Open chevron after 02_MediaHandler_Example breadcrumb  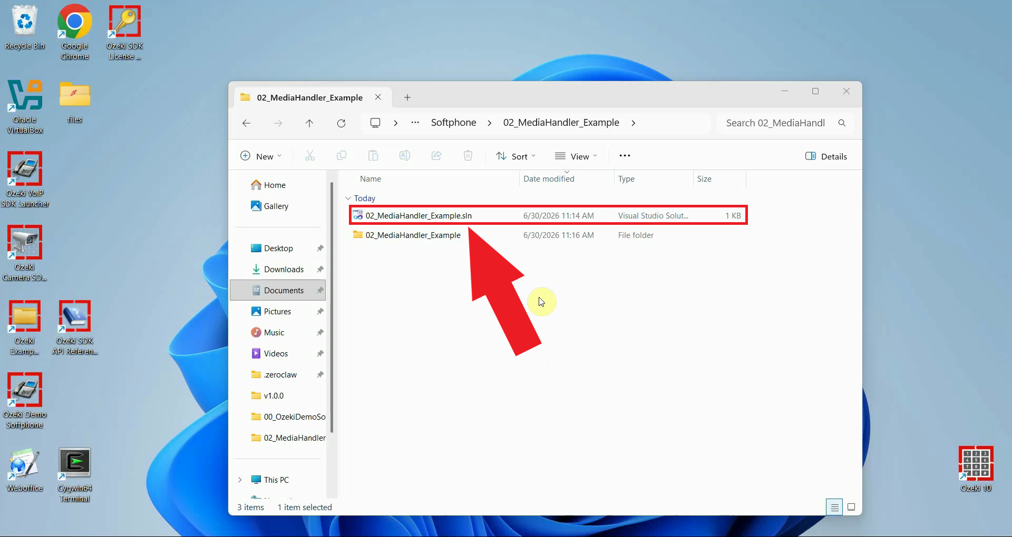click(x=634, y=123)
